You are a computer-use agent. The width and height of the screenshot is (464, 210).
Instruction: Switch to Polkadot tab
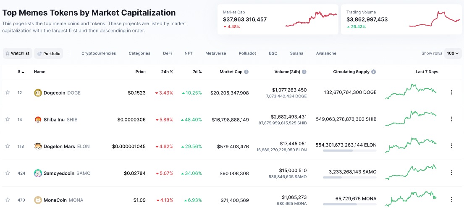pos(247,53)
